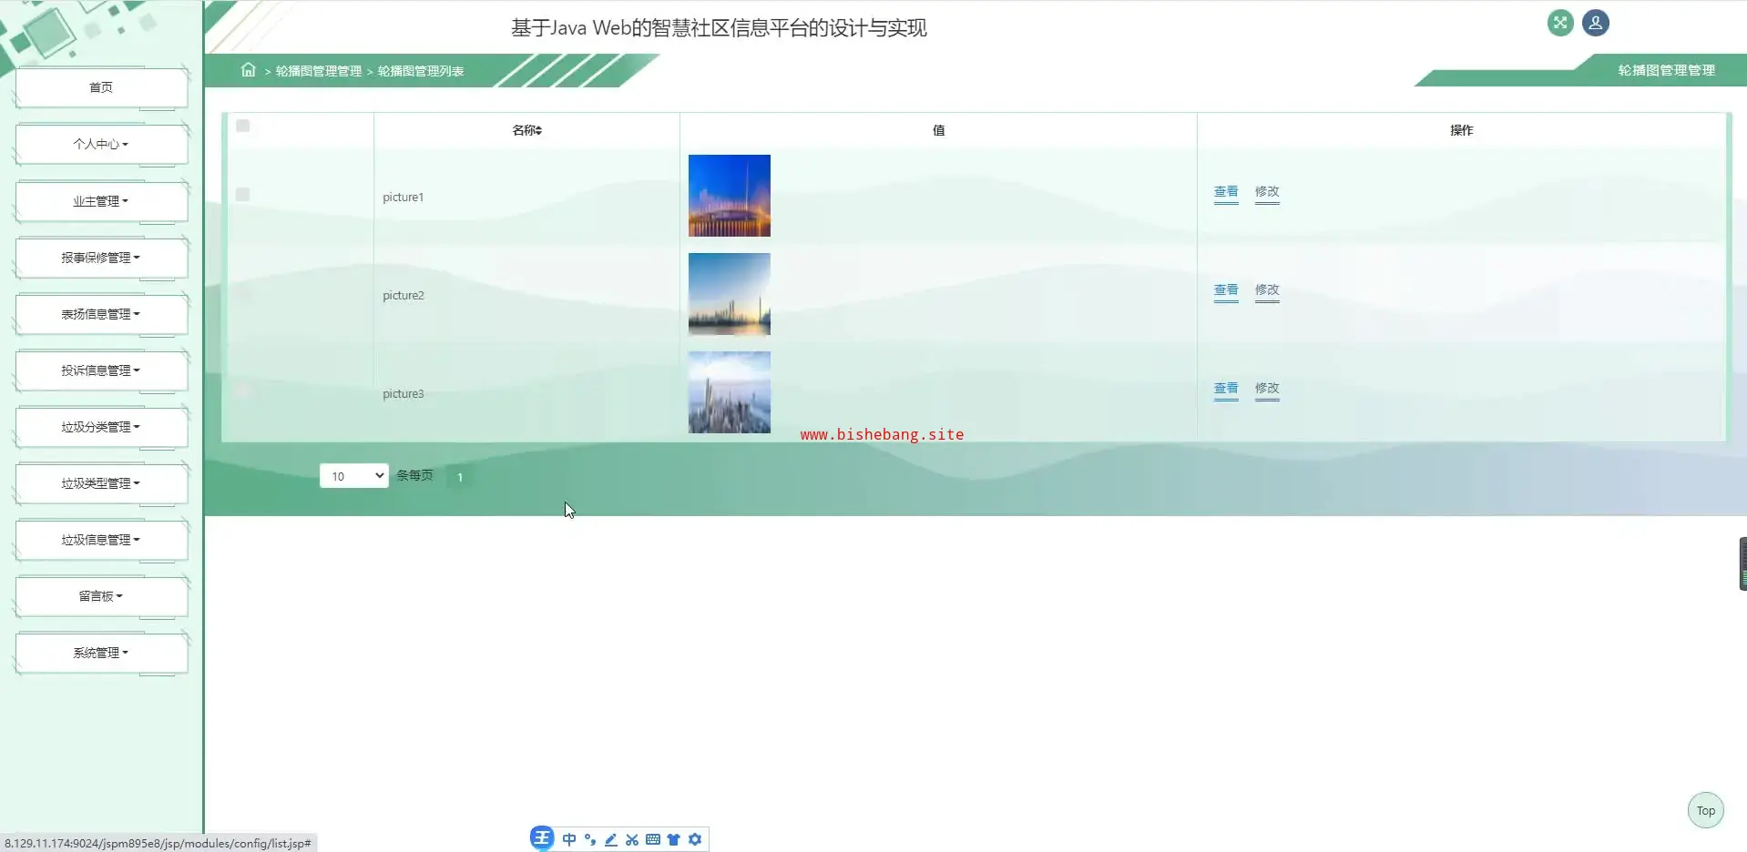The height and width of the screenshot is (852, 1747).
Task: Expand the 系统管理 sidebar menu
Action: (101, 653)
